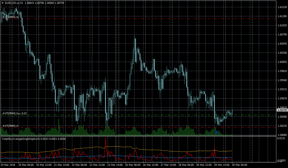Click the "#37978945 sl" stop-loss line label
Screen dimensions: 288x168
(10, 126)
